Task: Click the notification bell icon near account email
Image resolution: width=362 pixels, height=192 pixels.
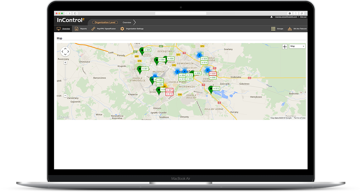Action: click(272, 17)
